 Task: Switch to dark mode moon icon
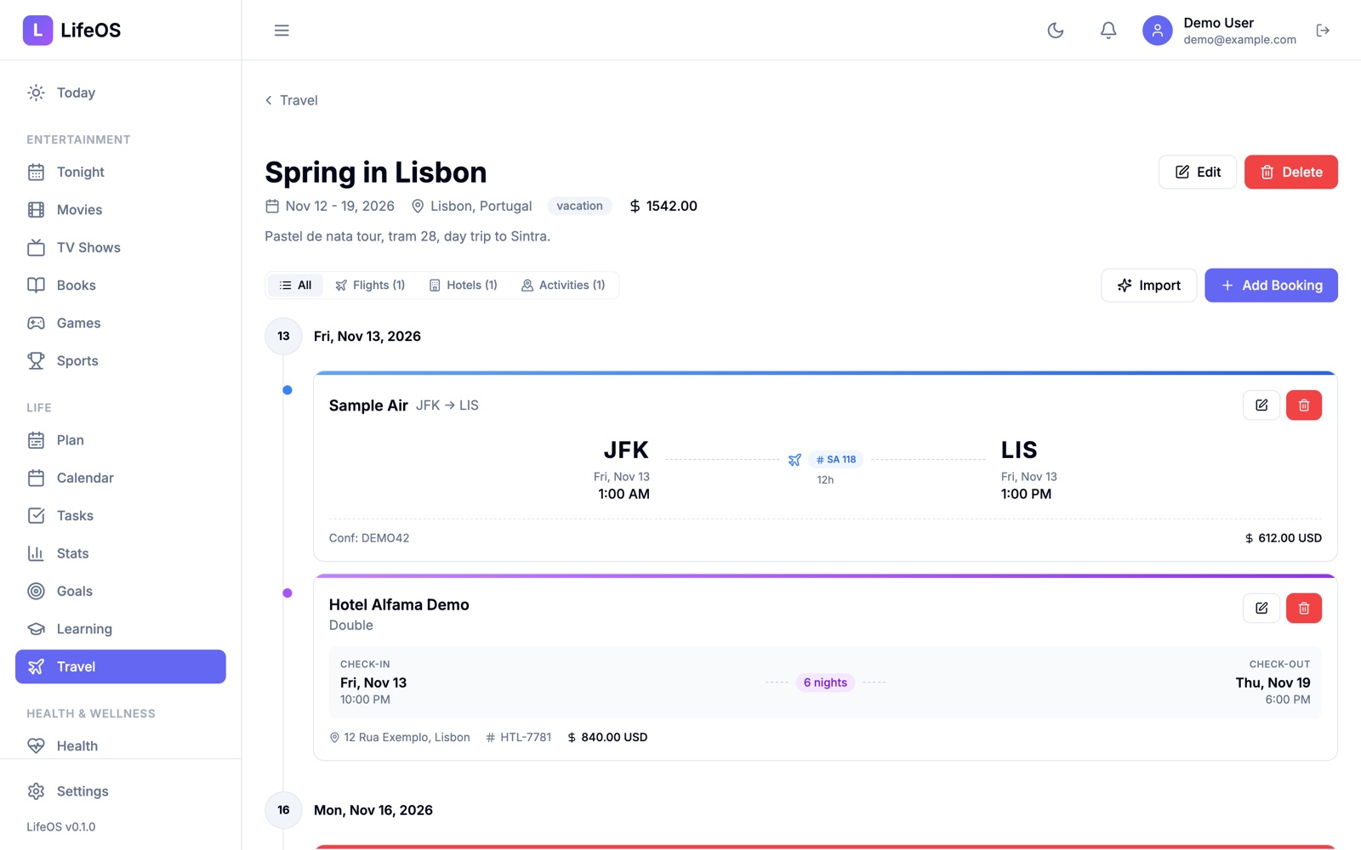[1056, 31]
